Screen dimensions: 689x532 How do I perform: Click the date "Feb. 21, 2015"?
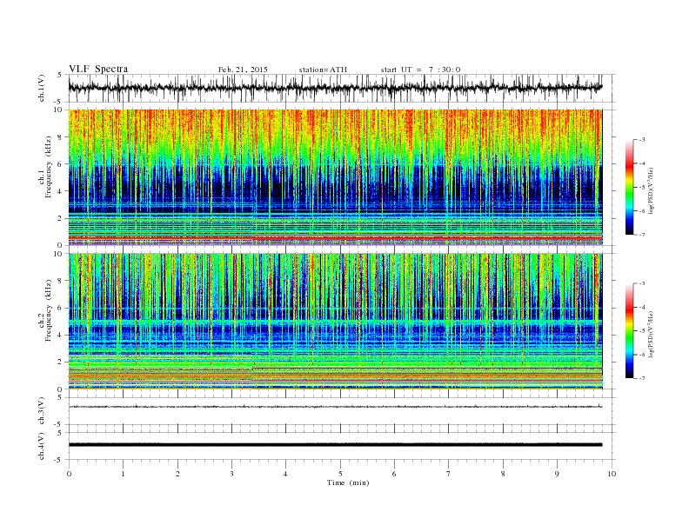[x=243, y=70]
